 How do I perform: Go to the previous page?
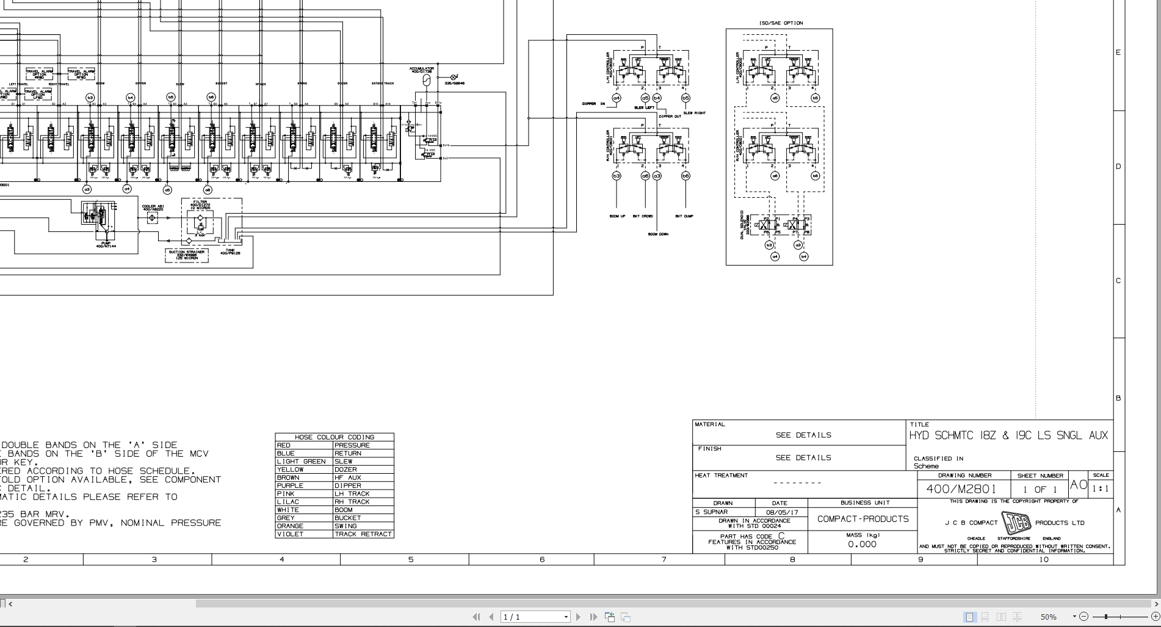pyautogui.click(x=490, y=617)
